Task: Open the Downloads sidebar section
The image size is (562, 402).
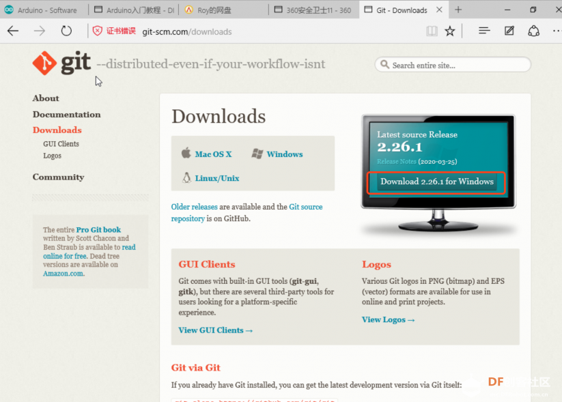Action: (57, 130)
